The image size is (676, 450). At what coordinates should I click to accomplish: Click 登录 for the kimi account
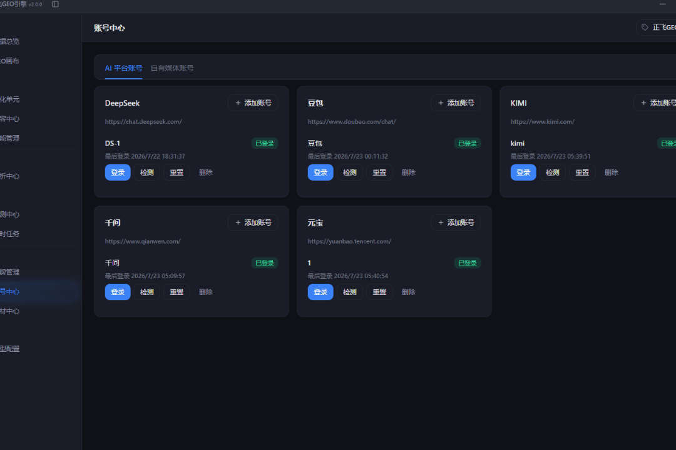(x=523, y=172)
